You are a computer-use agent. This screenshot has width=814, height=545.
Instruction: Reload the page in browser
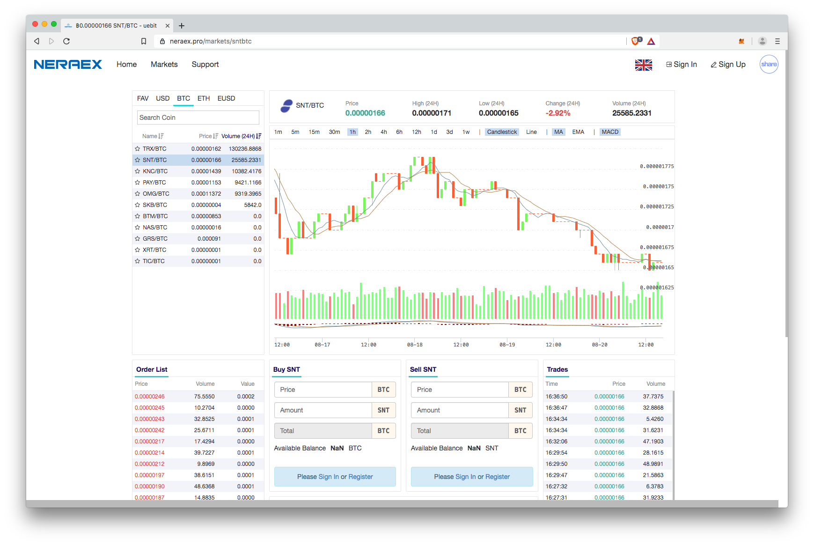(66, 41)
